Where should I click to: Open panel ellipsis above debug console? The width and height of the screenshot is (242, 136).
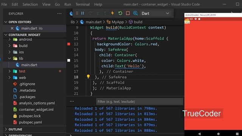[x=72, y=102]
